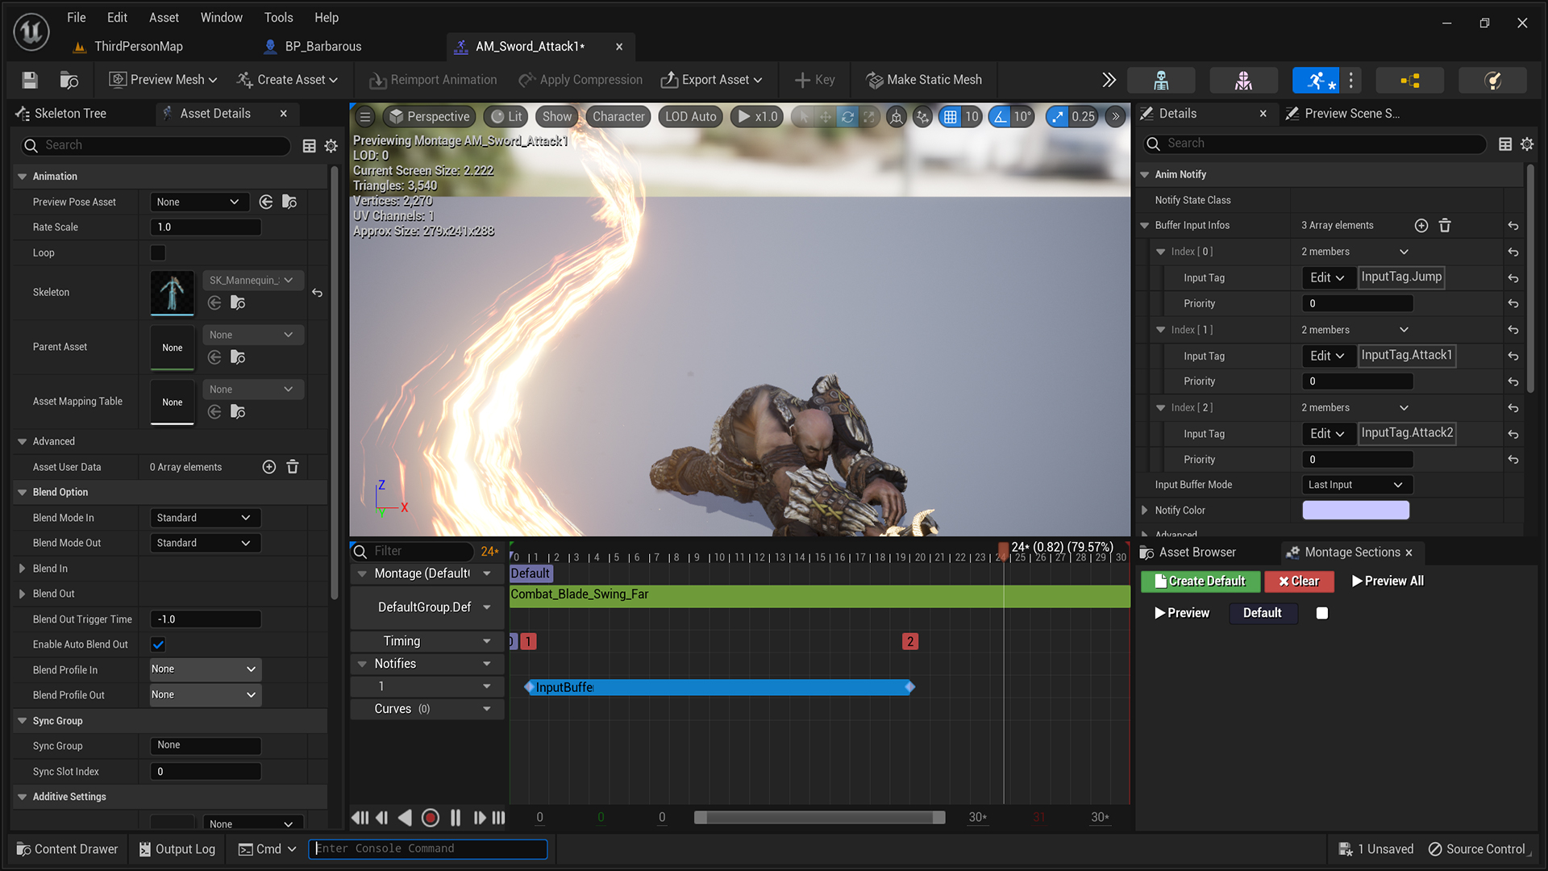The width and height of the screenshot is (1548, 871).
Task: Open the Blend Mode In dropdown
Action: point(205,518)
